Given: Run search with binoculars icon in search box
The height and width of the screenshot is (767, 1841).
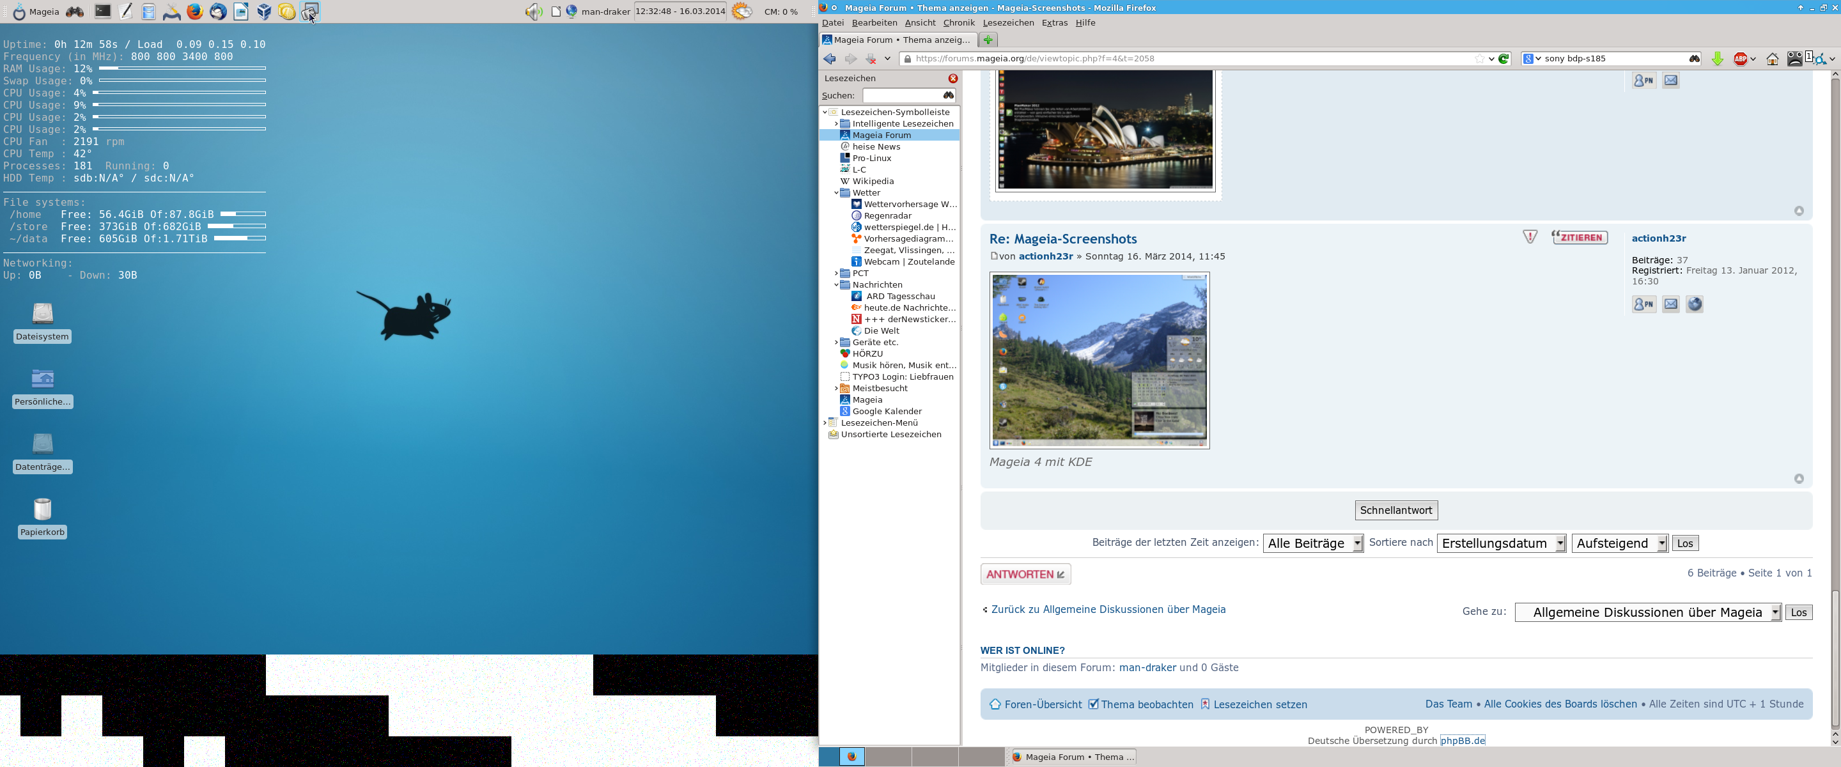Looking at the screenshot, I should pos(1694,59).
